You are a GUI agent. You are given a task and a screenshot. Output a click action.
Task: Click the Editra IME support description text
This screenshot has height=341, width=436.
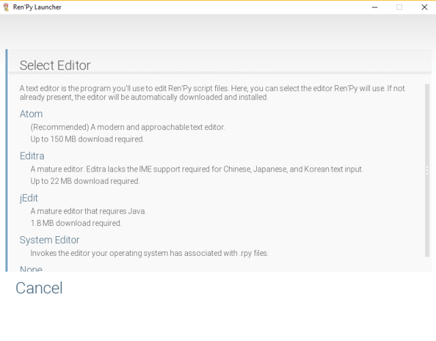(x=197, y=169)
